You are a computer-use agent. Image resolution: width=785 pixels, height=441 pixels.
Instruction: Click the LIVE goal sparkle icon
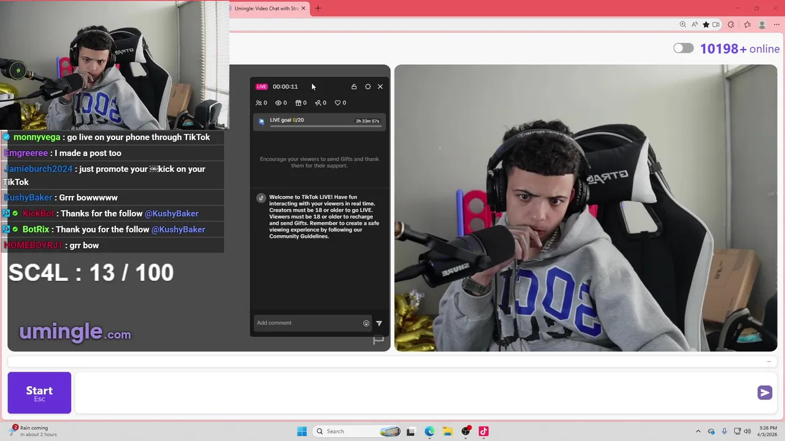coord(262,121)
